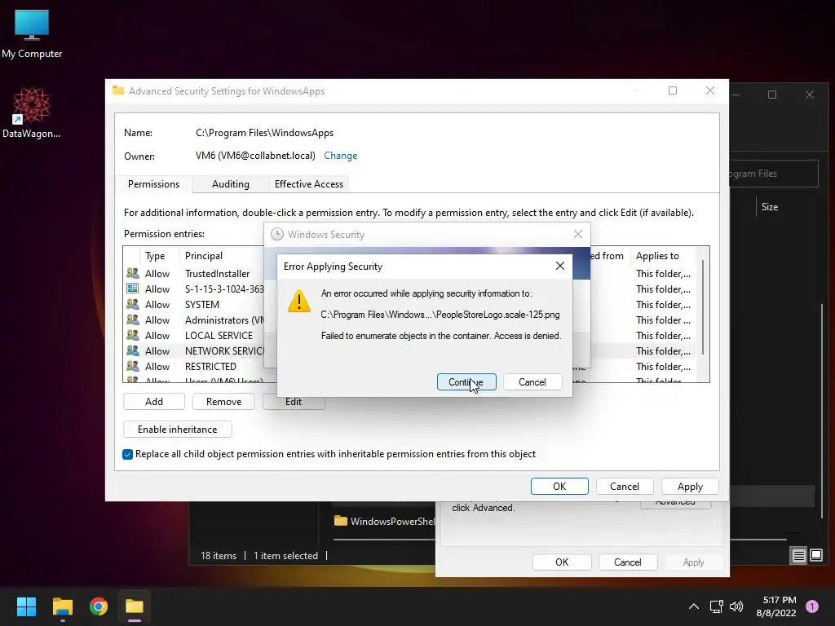This screenshot has height=626, width=835.
Task: Click the RESTRICTED row user icon
Action: click(133, 366)
